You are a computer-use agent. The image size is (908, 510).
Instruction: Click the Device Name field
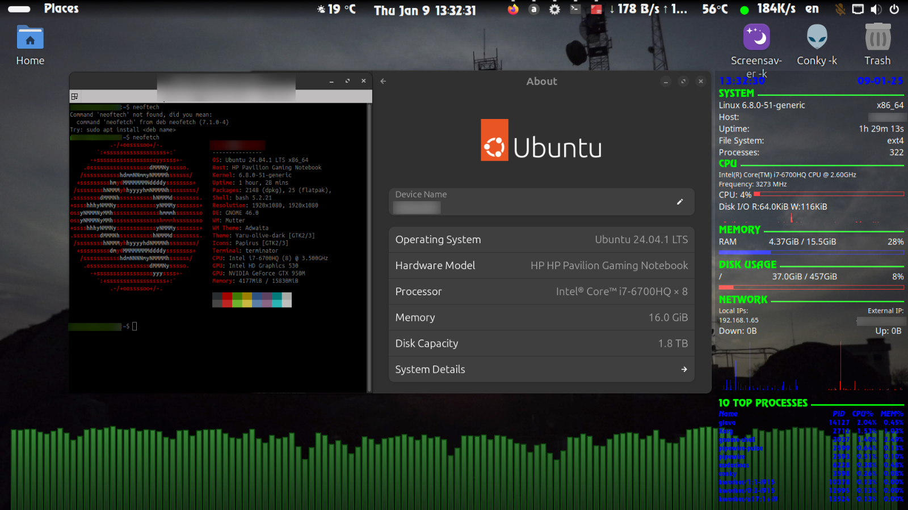[541, 202]
